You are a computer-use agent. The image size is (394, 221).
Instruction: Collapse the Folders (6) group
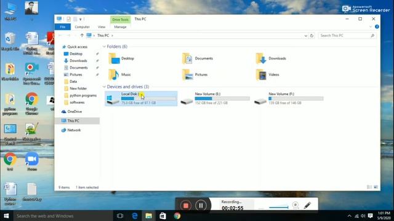coord(104,47)
